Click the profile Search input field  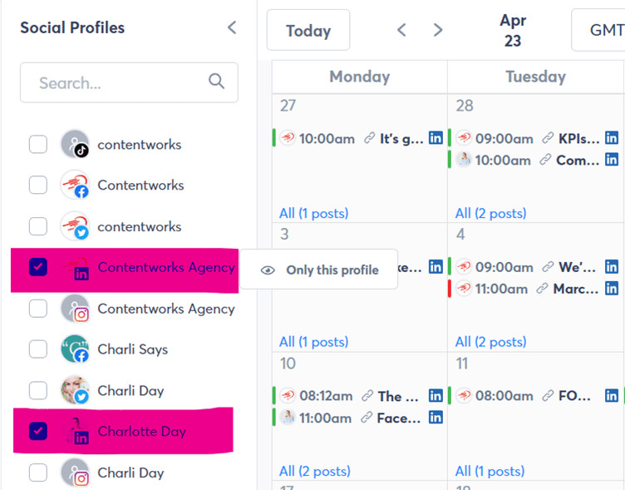116,82
